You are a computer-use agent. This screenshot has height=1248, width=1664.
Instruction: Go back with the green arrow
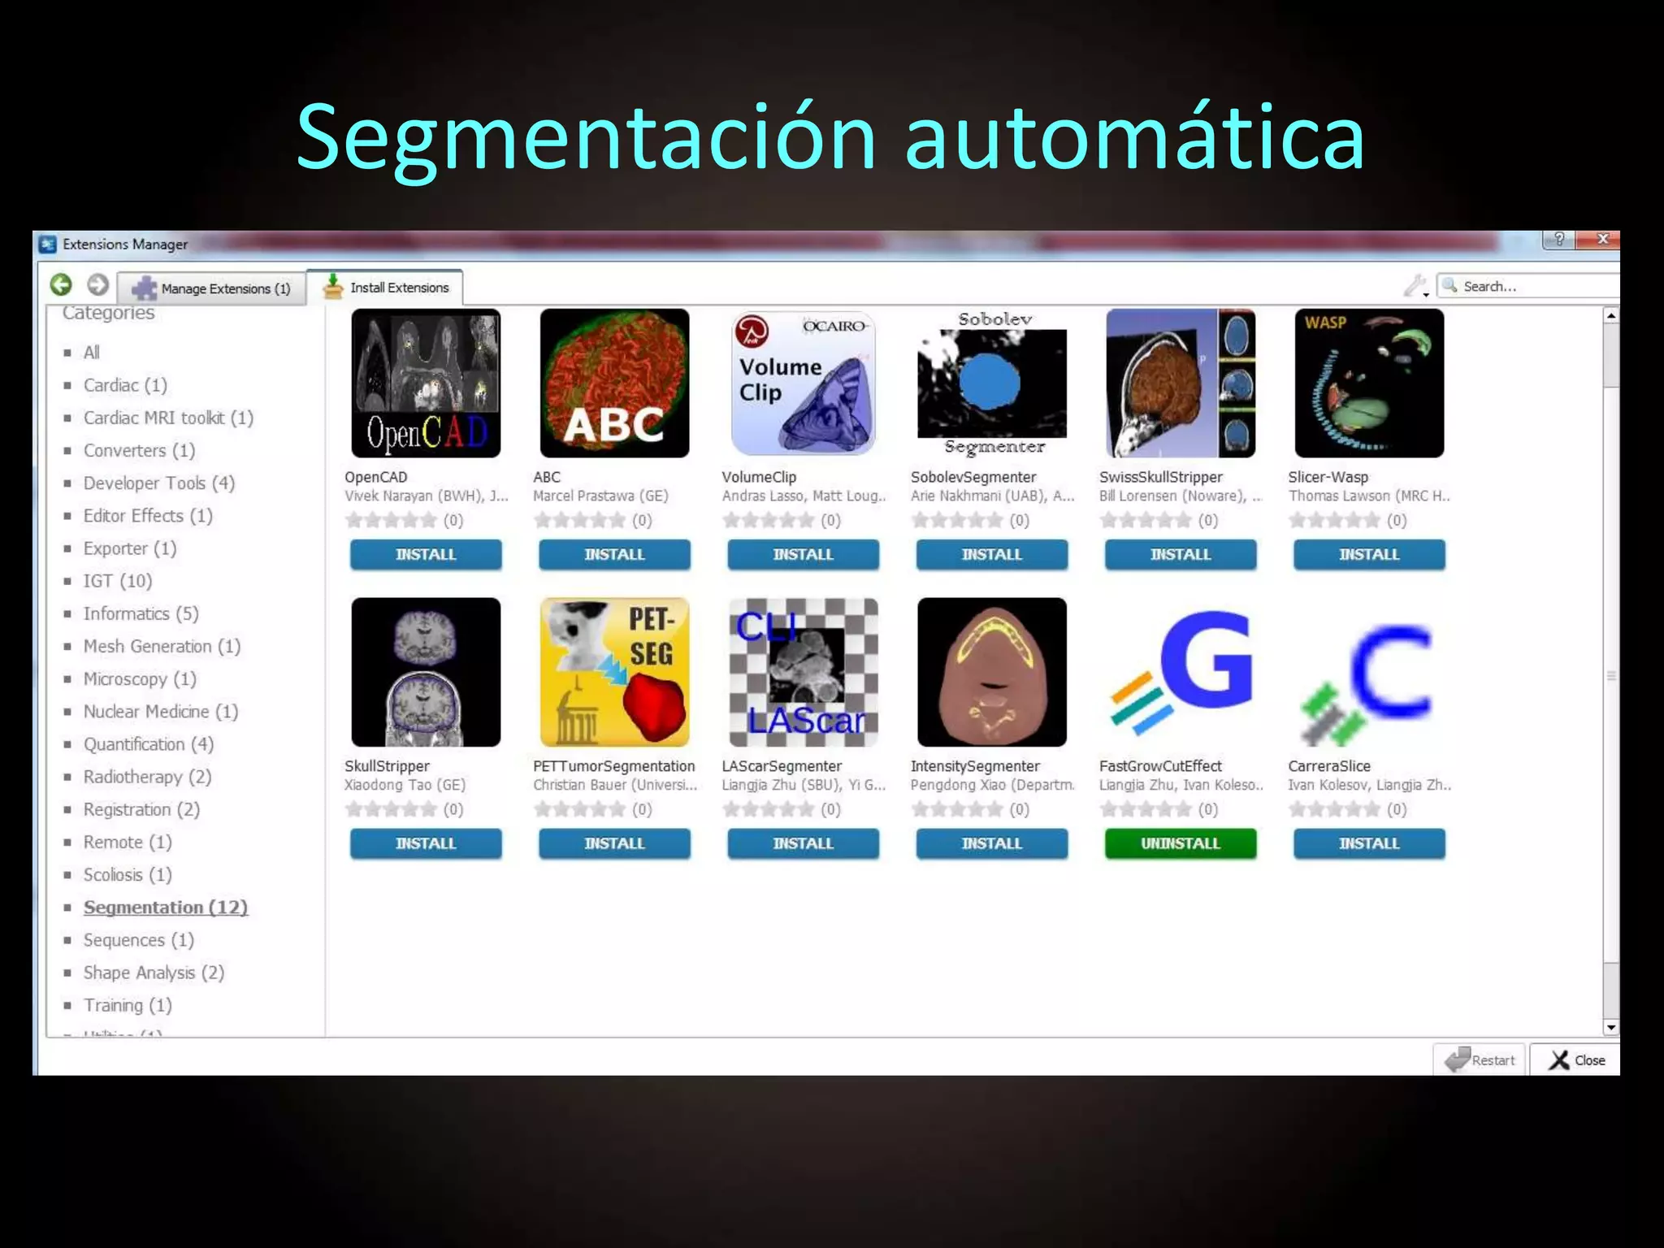tap(61, 285)
